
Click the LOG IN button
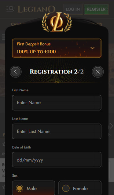point(73,9)
